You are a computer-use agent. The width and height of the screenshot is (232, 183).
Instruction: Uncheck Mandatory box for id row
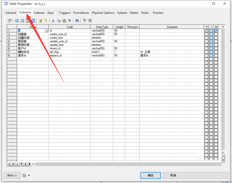[216, 30]
